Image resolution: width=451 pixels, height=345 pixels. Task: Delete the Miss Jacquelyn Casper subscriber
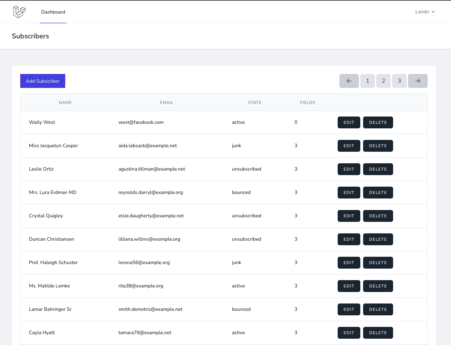(378, 145)
